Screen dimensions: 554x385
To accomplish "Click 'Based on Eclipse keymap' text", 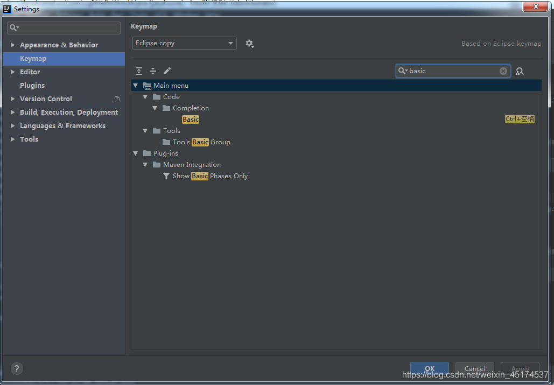I will coord(501,44).
